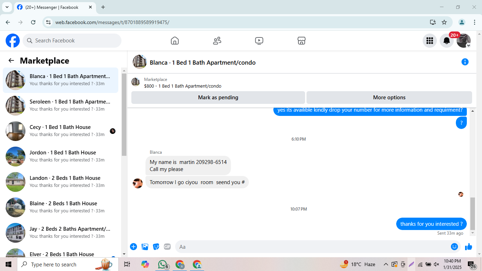Reload the page with the refresh button
The image size is (482, 271).
[33, 22]
